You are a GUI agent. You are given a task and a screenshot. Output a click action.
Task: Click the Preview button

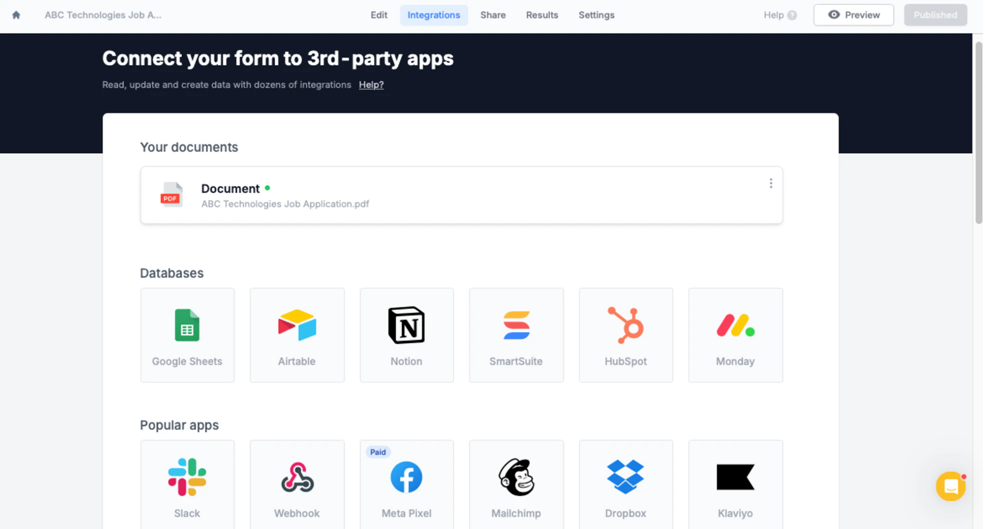pyautogui.click(x=854, y=15)
